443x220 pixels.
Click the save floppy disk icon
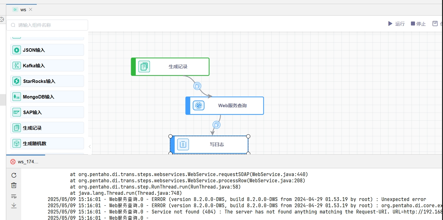pyautogui.click(x=435, y=24)
